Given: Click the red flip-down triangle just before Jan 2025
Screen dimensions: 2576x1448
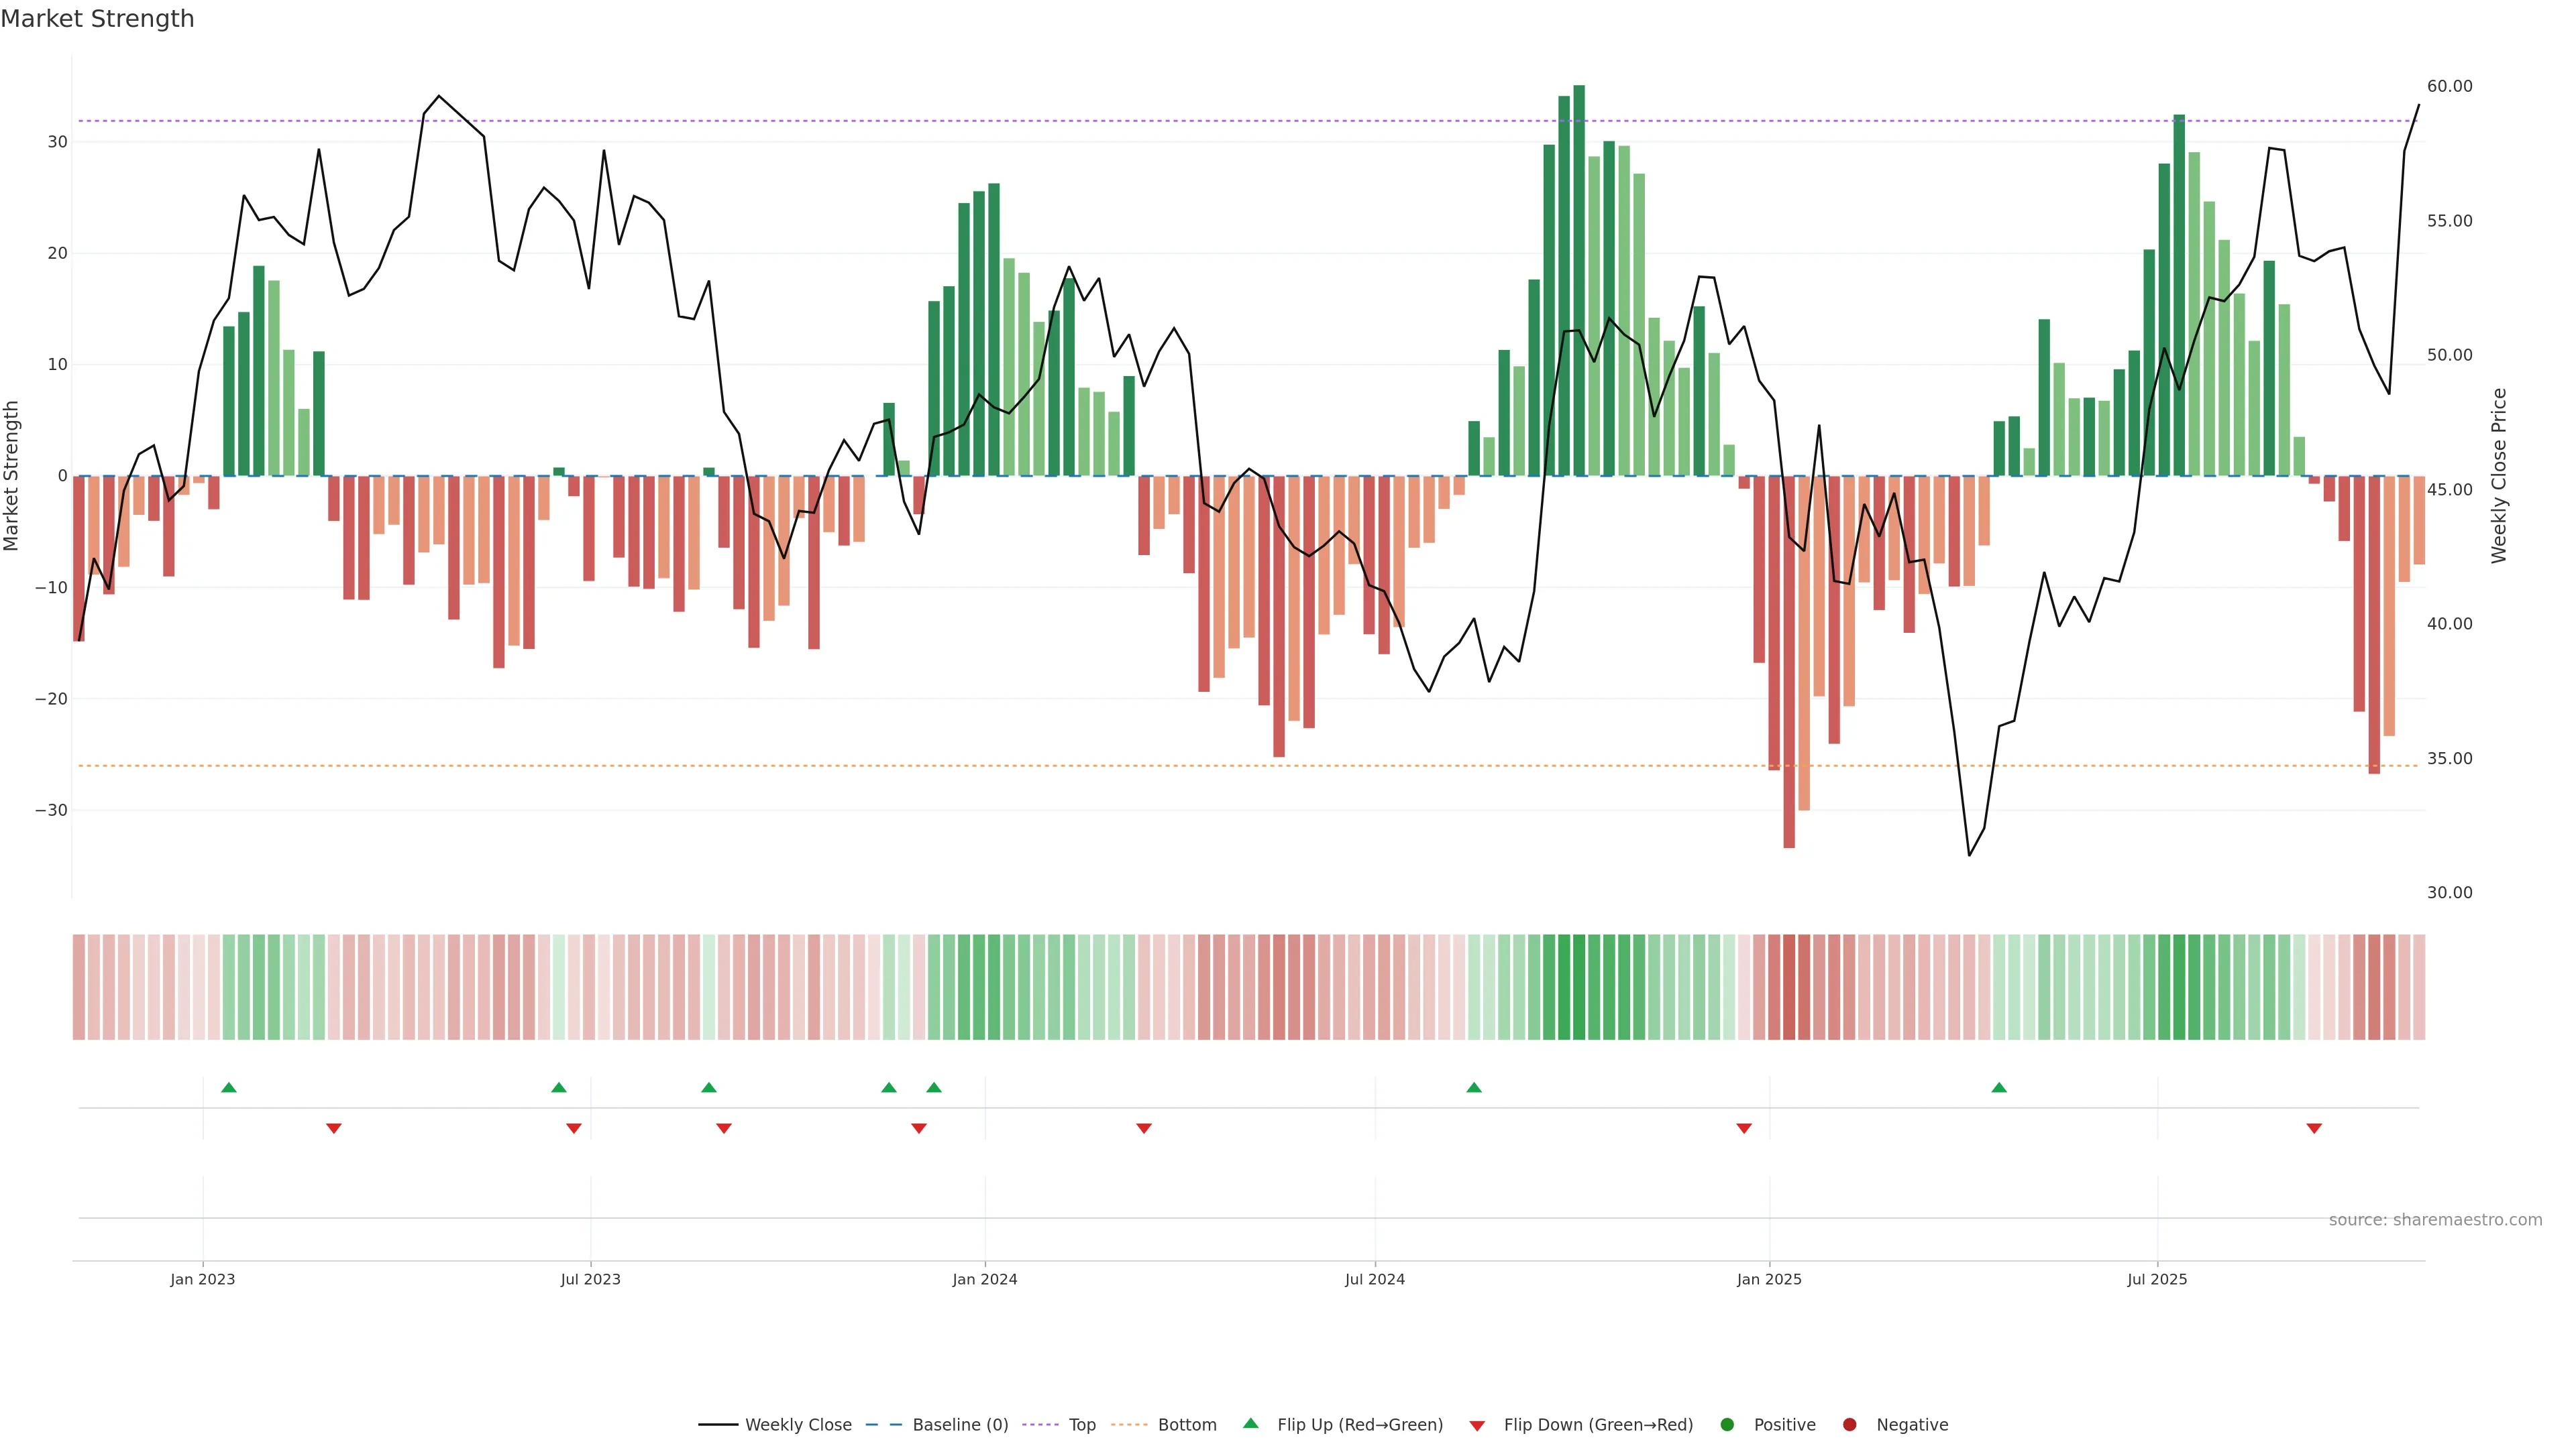Looking at the screenshot, I should click(x=1743, y=1128).
